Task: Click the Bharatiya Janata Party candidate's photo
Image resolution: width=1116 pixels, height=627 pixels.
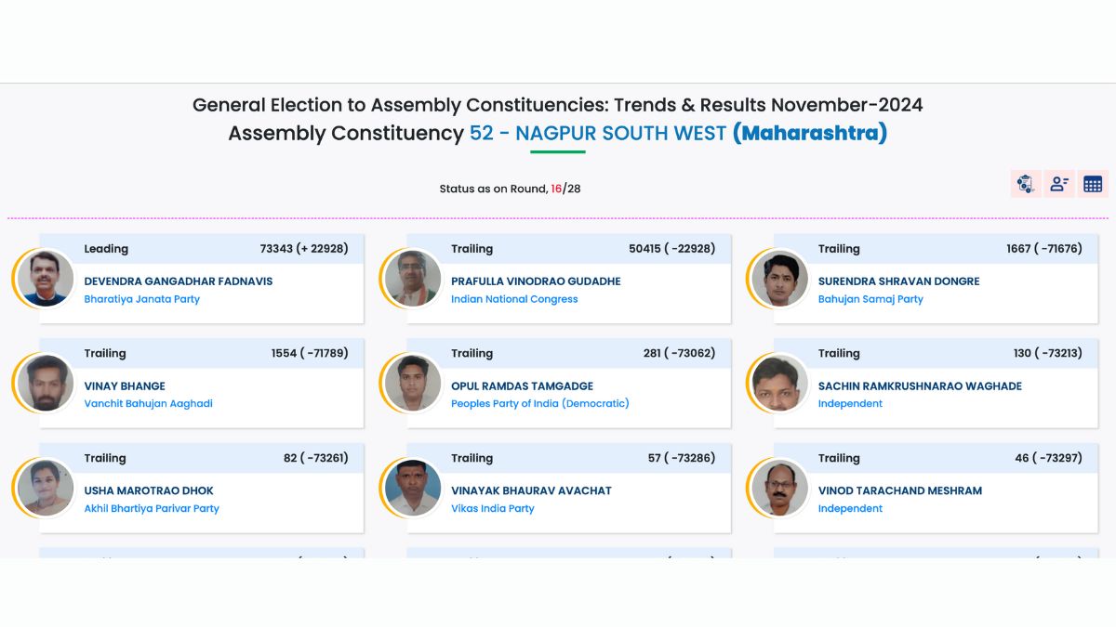Action: click(x=46, y=278)
